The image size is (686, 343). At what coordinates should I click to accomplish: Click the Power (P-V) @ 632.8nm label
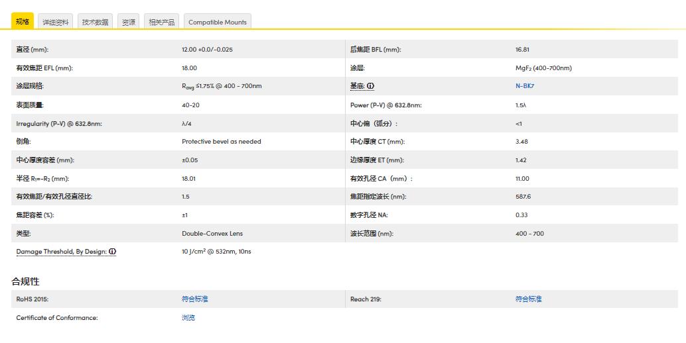tap(386, 105)
